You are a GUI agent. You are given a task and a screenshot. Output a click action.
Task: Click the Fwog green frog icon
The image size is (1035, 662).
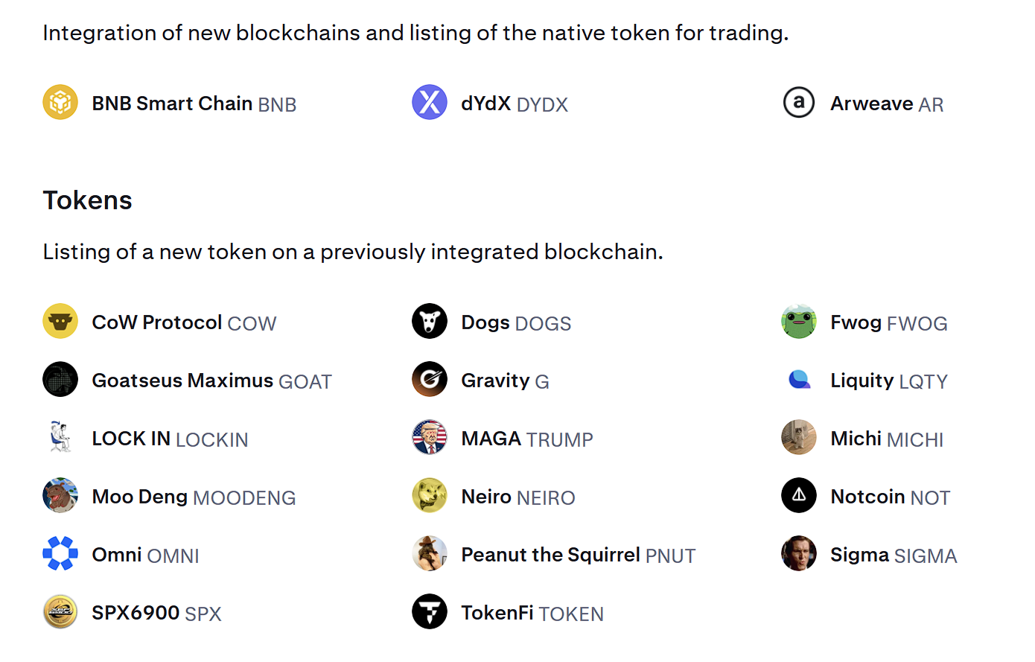point(799,322)
